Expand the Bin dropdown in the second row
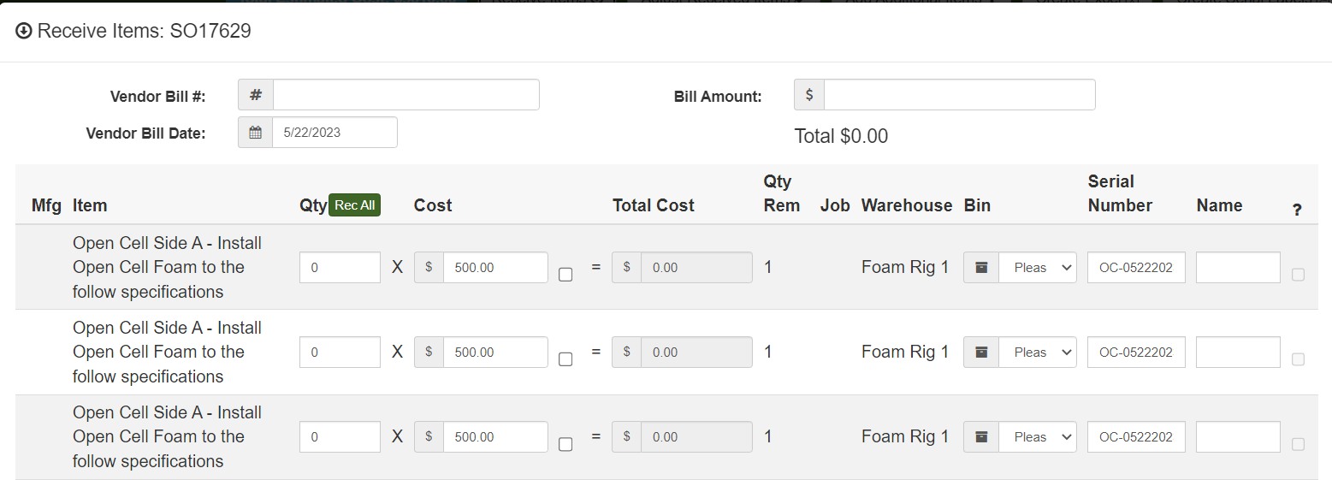This screenshot has width=1332, height=480. pos(1038,353)
